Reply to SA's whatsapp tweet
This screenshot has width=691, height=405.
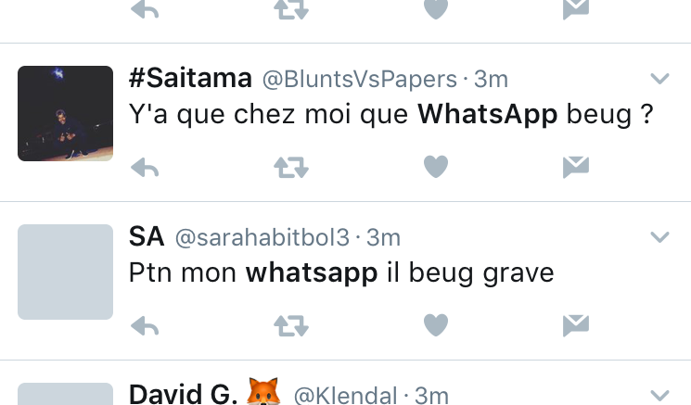(x=145, y=326)
